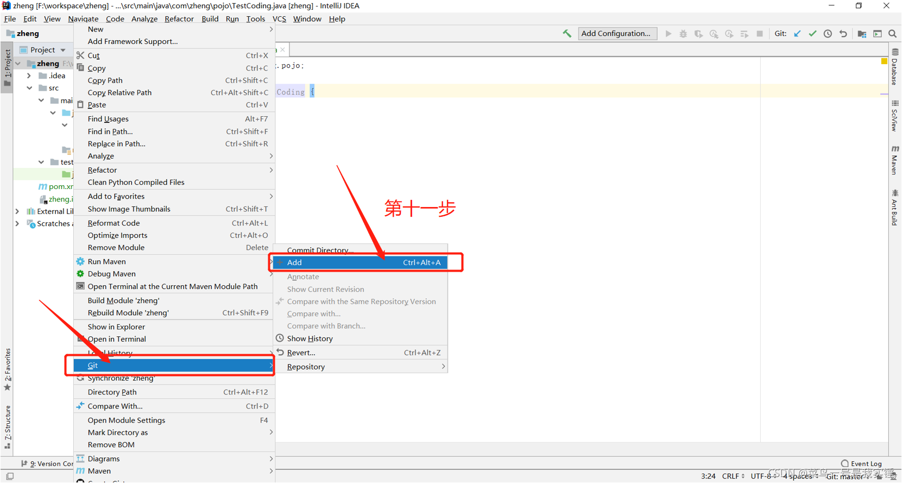The width and height of the screenshot is (902, 483).
Task: Click cursor position 3:24 in status bar
Action: 708,476
